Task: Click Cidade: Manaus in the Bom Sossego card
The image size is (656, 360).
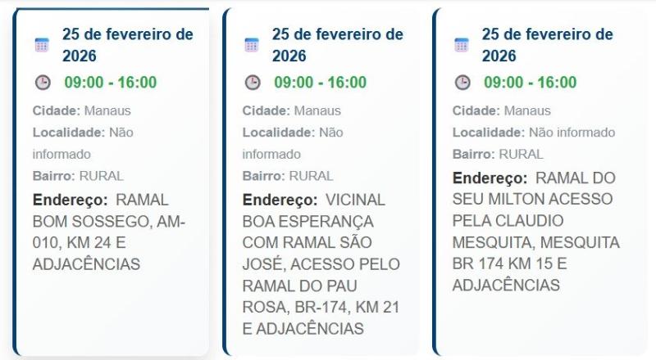Action: 82,110
